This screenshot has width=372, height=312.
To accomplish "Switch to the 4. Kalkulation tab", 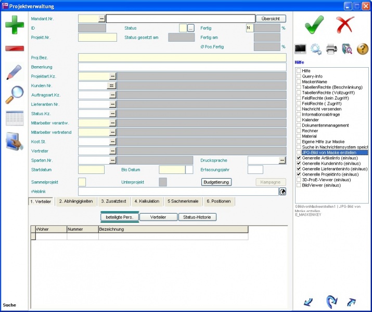I will click(x=147, y=201).
